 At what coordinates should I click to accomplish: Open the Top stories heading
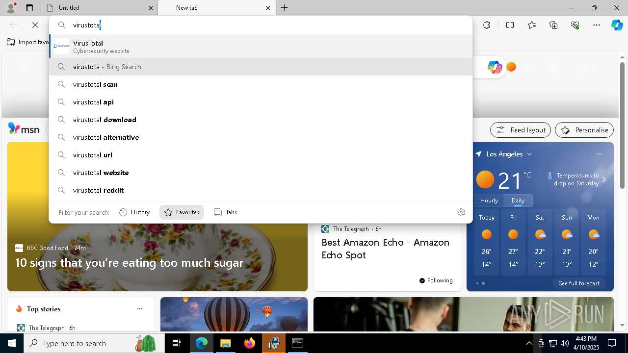[x=44, y=309]
